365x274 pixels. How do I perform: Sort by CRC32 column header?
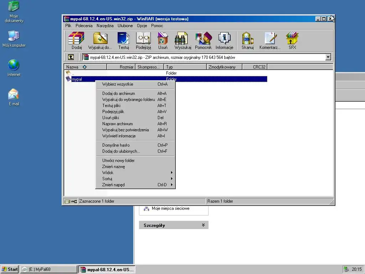255,67
